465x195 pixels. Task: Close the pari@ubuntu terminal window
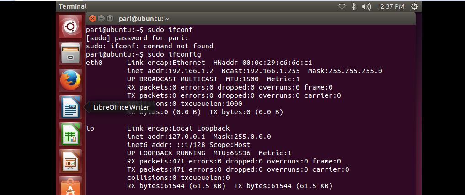(x=93, y=19)
